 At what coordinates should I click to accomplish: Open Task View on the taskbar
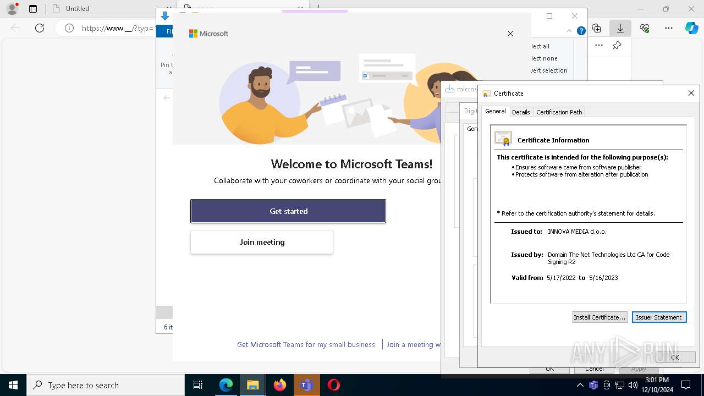click(x=198, y=385)
